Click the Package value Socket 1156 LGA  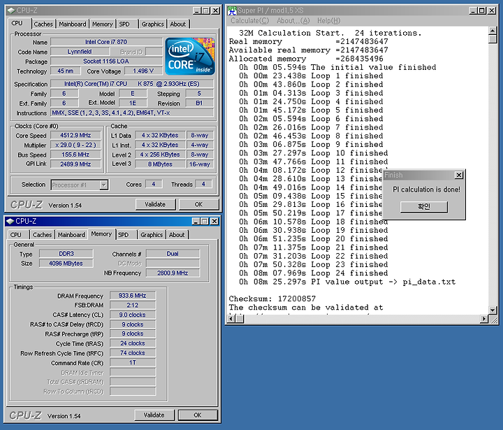click(x=106, y=62)
